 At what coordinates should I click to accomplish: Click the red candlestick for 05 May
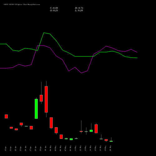[x=56, y=130]
